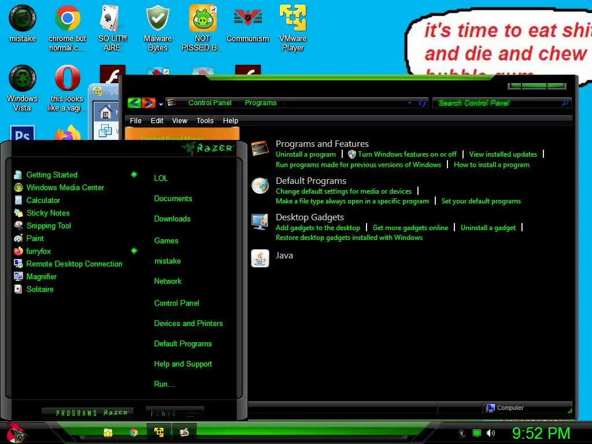592x444 pixels.
Task: Open Sticky Notes from Start menu
Action: click(x=48, y=213)
